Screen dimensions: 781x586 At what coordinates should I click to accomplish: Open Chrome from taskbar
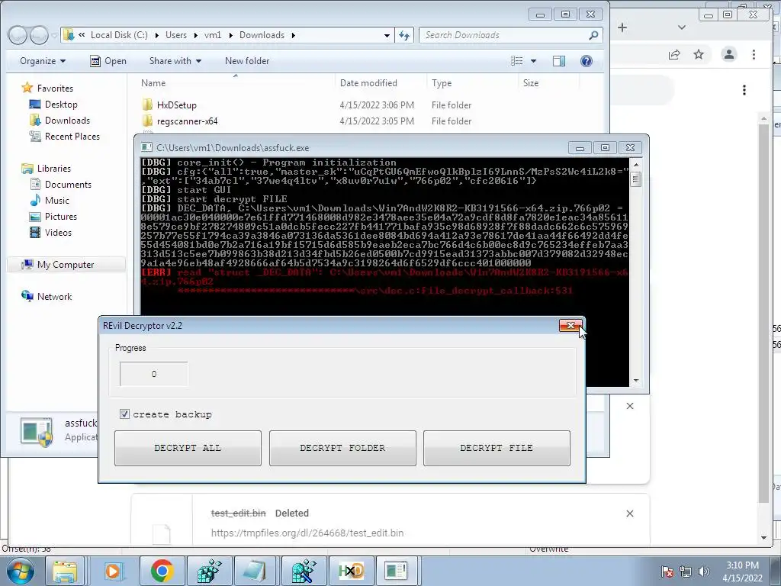162,571
